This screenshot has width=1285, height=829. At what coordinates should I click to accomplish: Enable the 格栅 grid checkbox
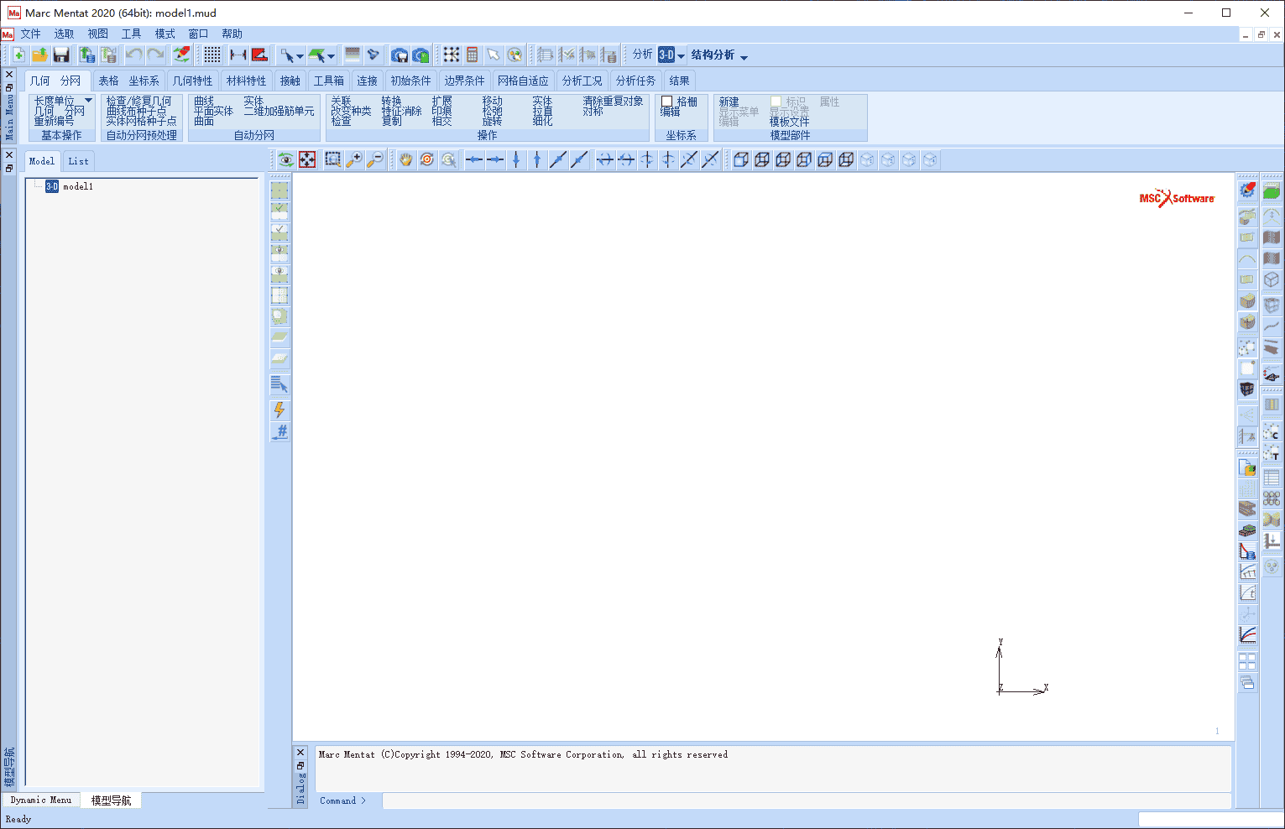point(667,102)
